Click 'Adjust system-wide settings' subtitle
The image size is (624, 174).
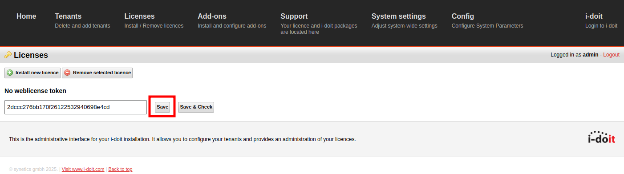pos(405,26)
